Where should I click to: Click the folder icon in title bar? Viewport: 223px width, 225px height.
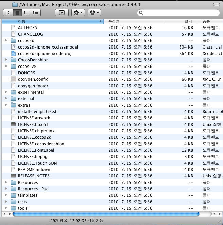coord(15,5)
